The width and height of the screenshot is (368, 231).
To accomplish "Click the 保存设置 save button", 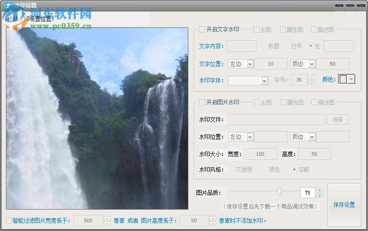I will pos(344,205).
